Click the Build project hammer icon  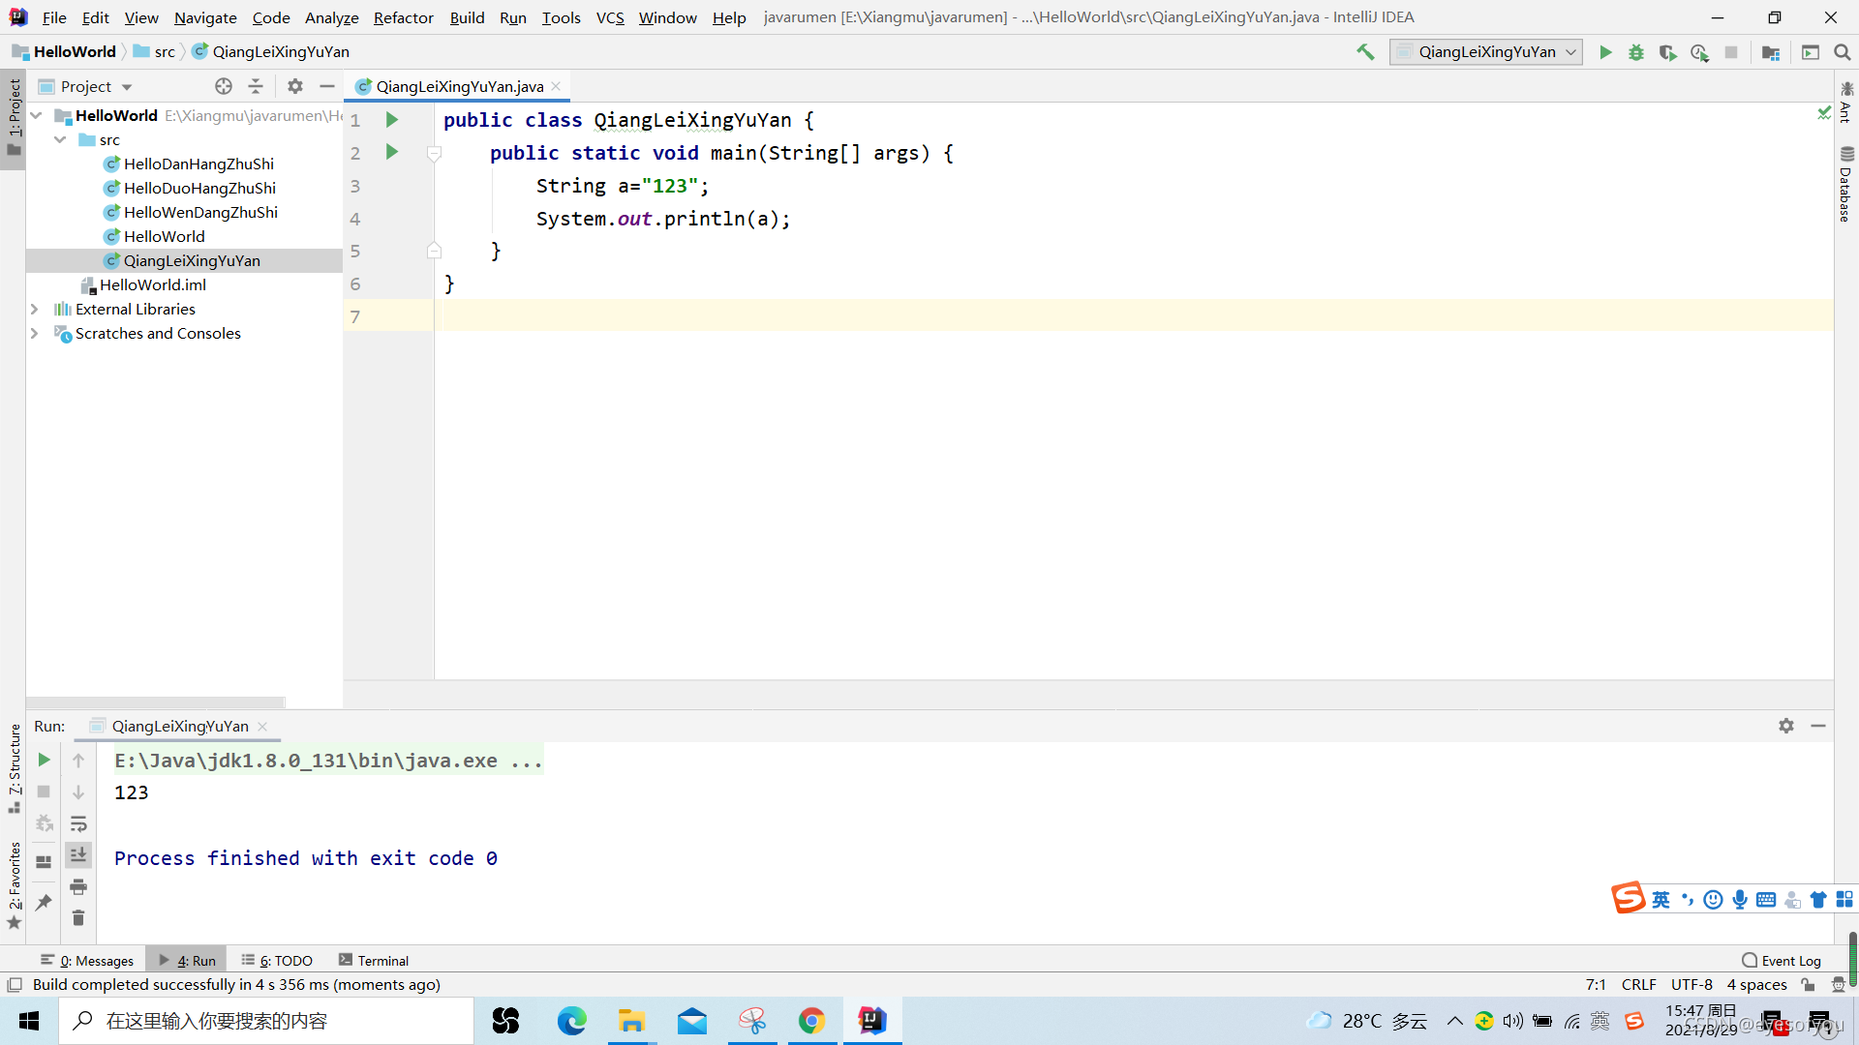point(1365,52)
